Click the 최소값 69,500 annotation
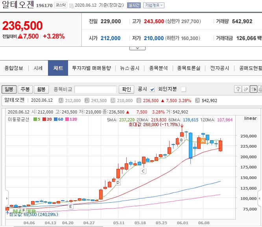This screenshot has width=262, height=227. tap(33, 214)
